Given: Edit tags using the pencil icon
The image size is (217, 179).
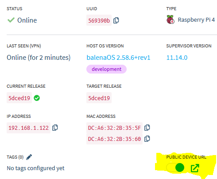Looking at the screenshot, I should click(29, 157).
